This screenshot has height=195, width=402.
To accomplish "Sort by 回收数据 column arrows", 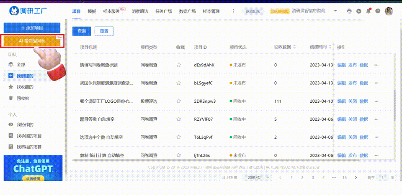I will (294, 47).
